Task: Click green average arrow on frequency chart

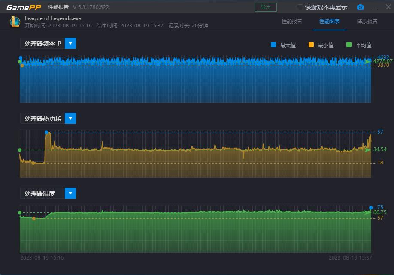Action: 368,62
